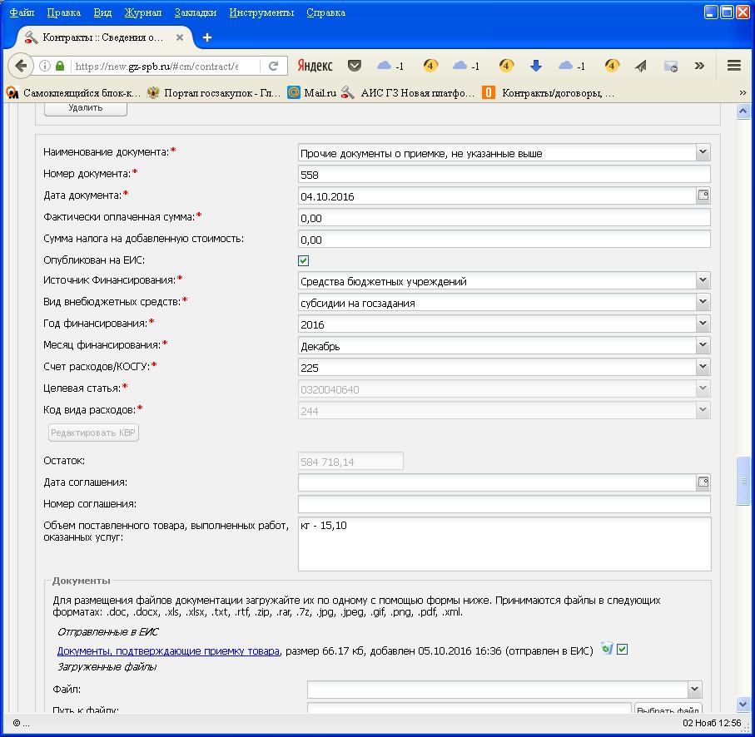This screenshot has width=755, height=737.
Task: Focus the Фактически оплаченная сумма field
Action: (x=504, y=217)
